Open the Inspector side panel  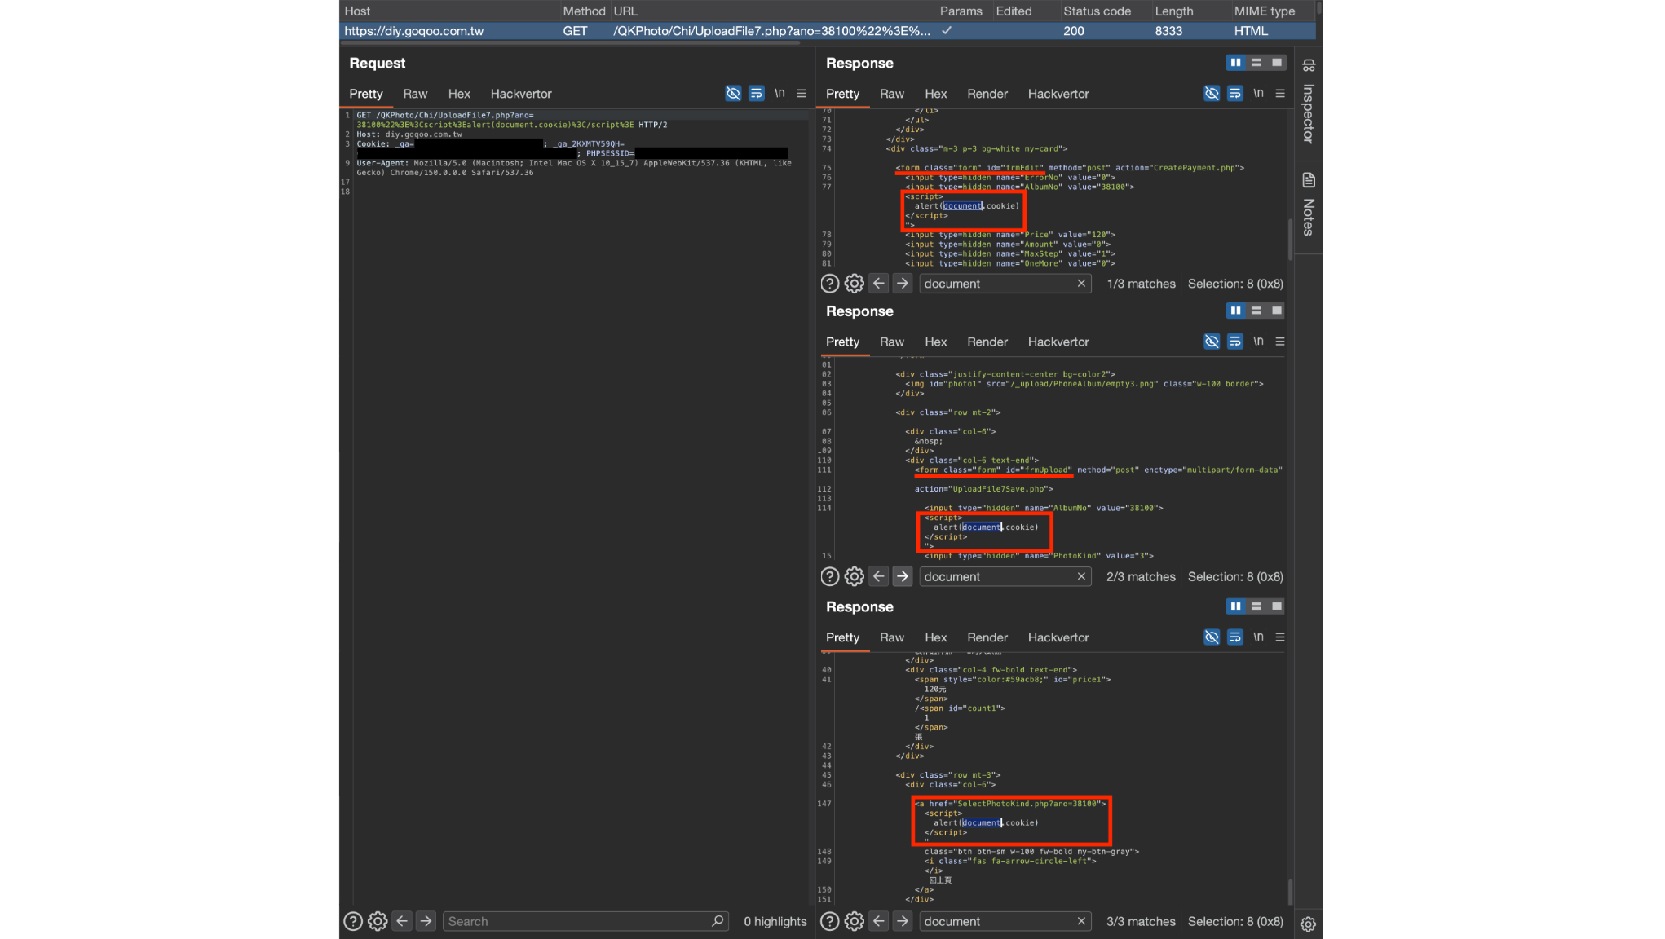(x=1309, y=101)
